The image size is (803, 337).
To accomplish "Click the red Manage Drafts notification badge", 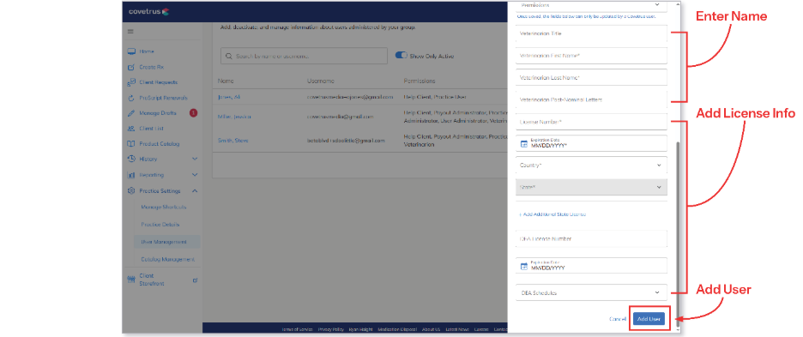I will [193, 112].
